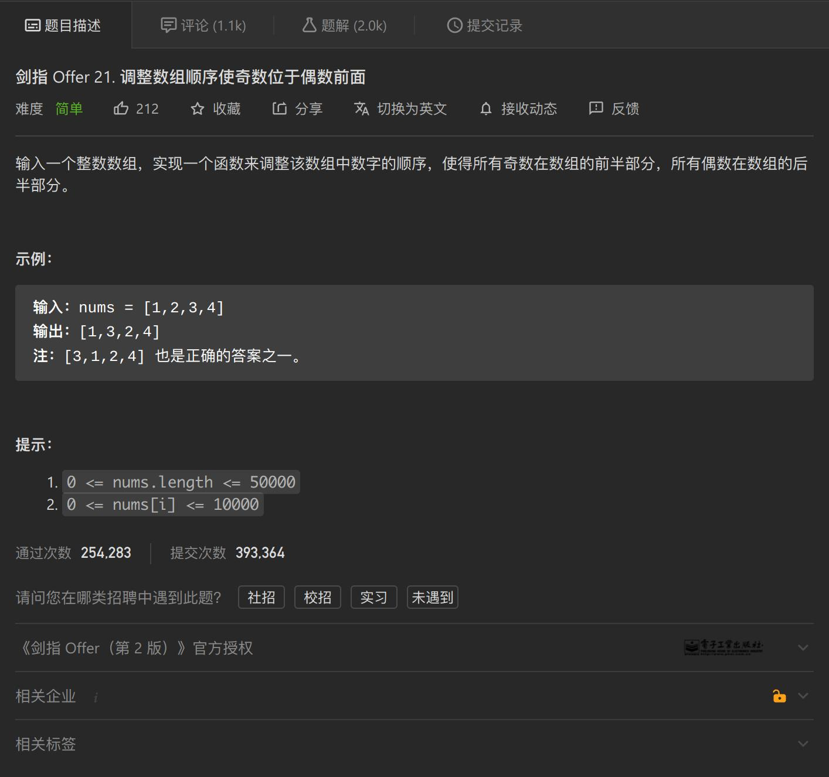The image size is (829, 777).
Task: Click the 212 likes count
Action: 147,109
